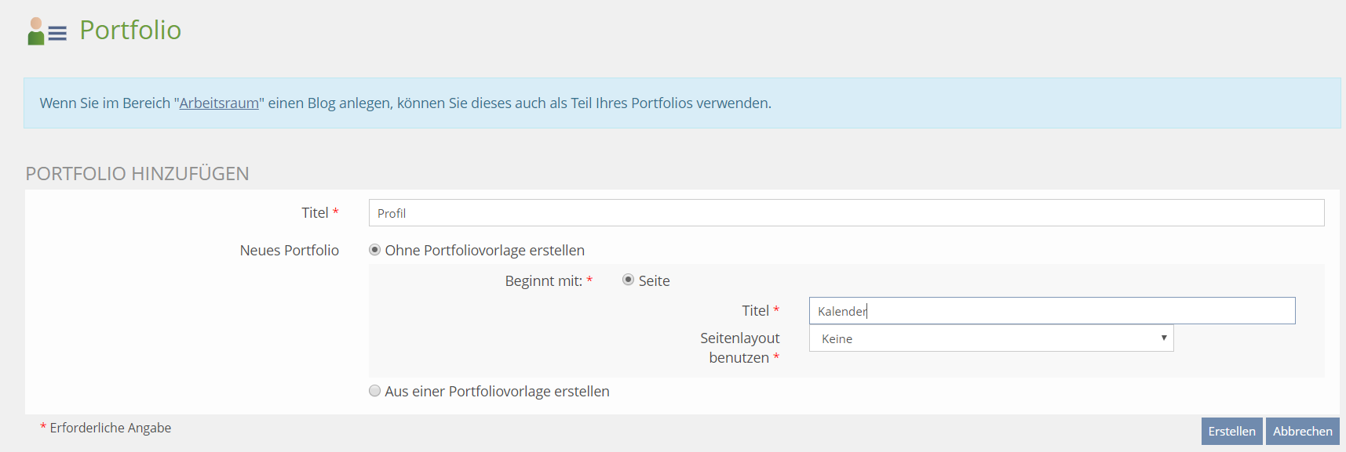The height and width of the screenshot is (452, 1346).
Task: Click in the page Titel field containing Kalender
Action: (1052, 311)
